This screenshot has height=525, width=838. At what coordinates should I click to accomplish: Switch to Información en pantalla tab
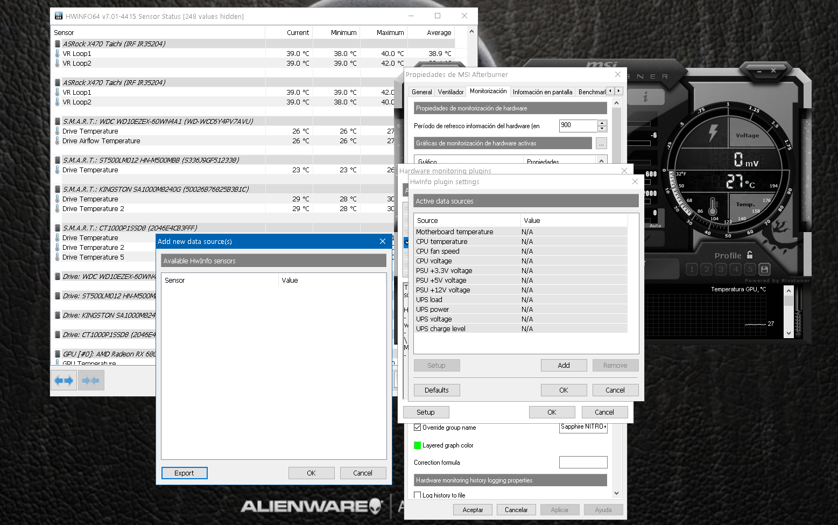tap(543, 92)
